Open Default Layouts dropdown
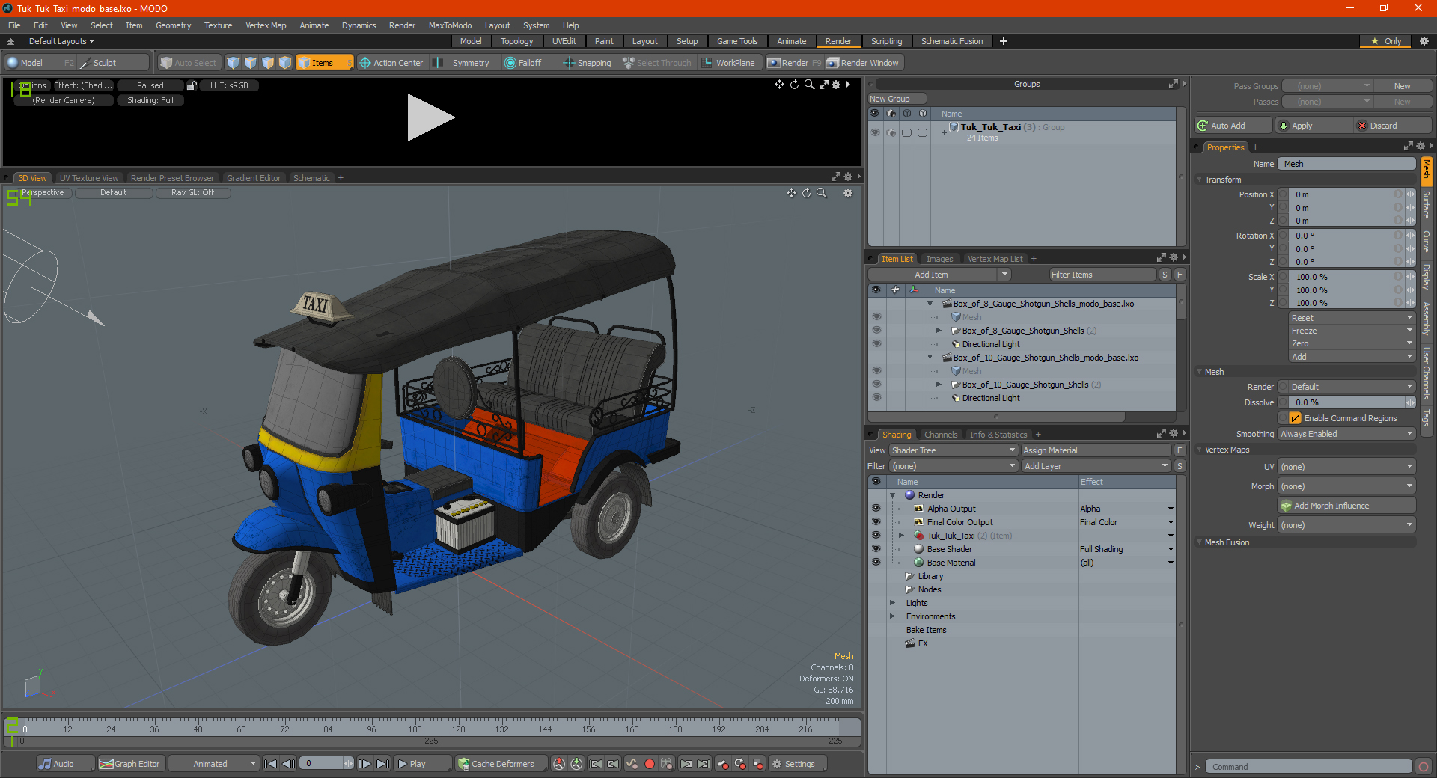1437x778 pixels. coord(61,41)
